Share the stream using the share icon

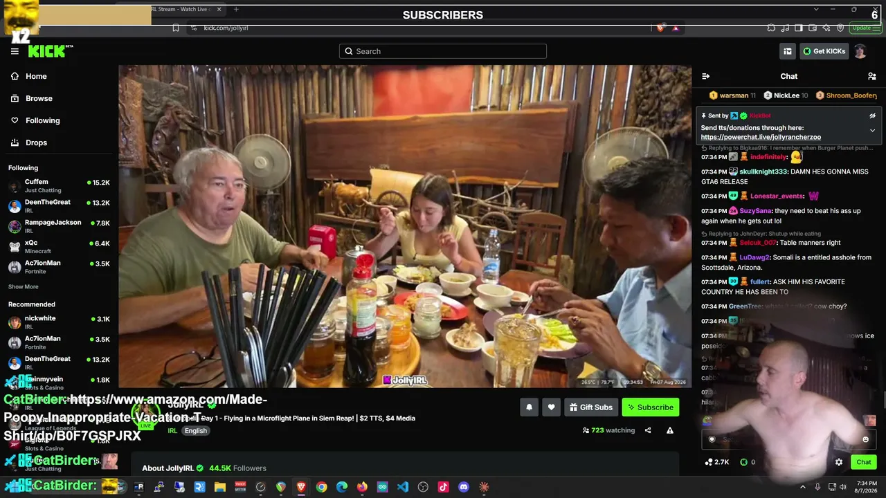(x=648, y=430)
